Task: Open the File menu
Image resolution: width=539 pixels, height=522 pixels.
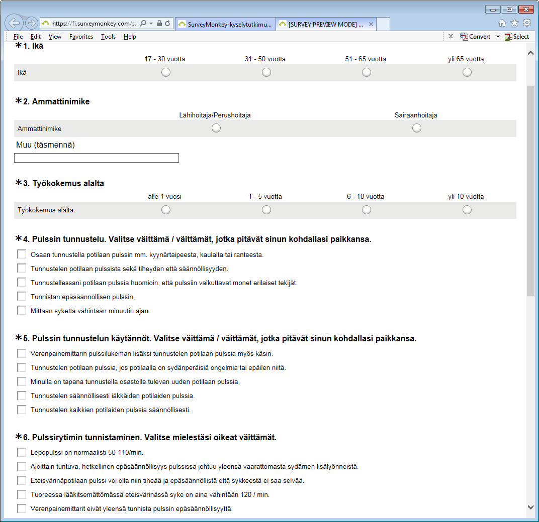Action: coord(18,37)
